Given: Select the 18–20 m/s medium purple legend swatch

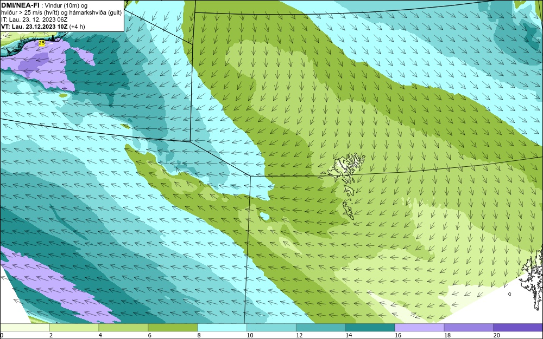Looking at the screenshot, I should tap(469, 328).
